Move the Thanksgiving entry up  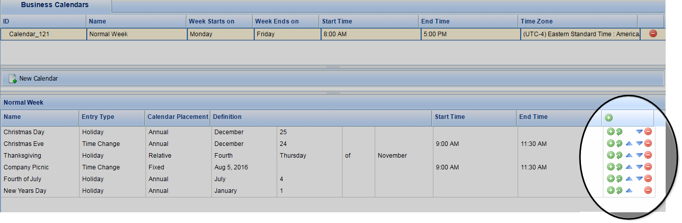click(x=629, y=155)
